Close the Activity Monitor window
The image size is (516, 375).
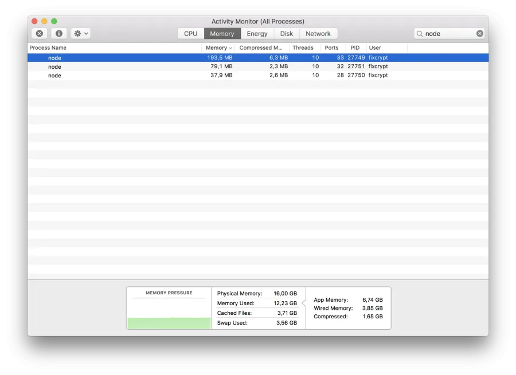[34, 21]
